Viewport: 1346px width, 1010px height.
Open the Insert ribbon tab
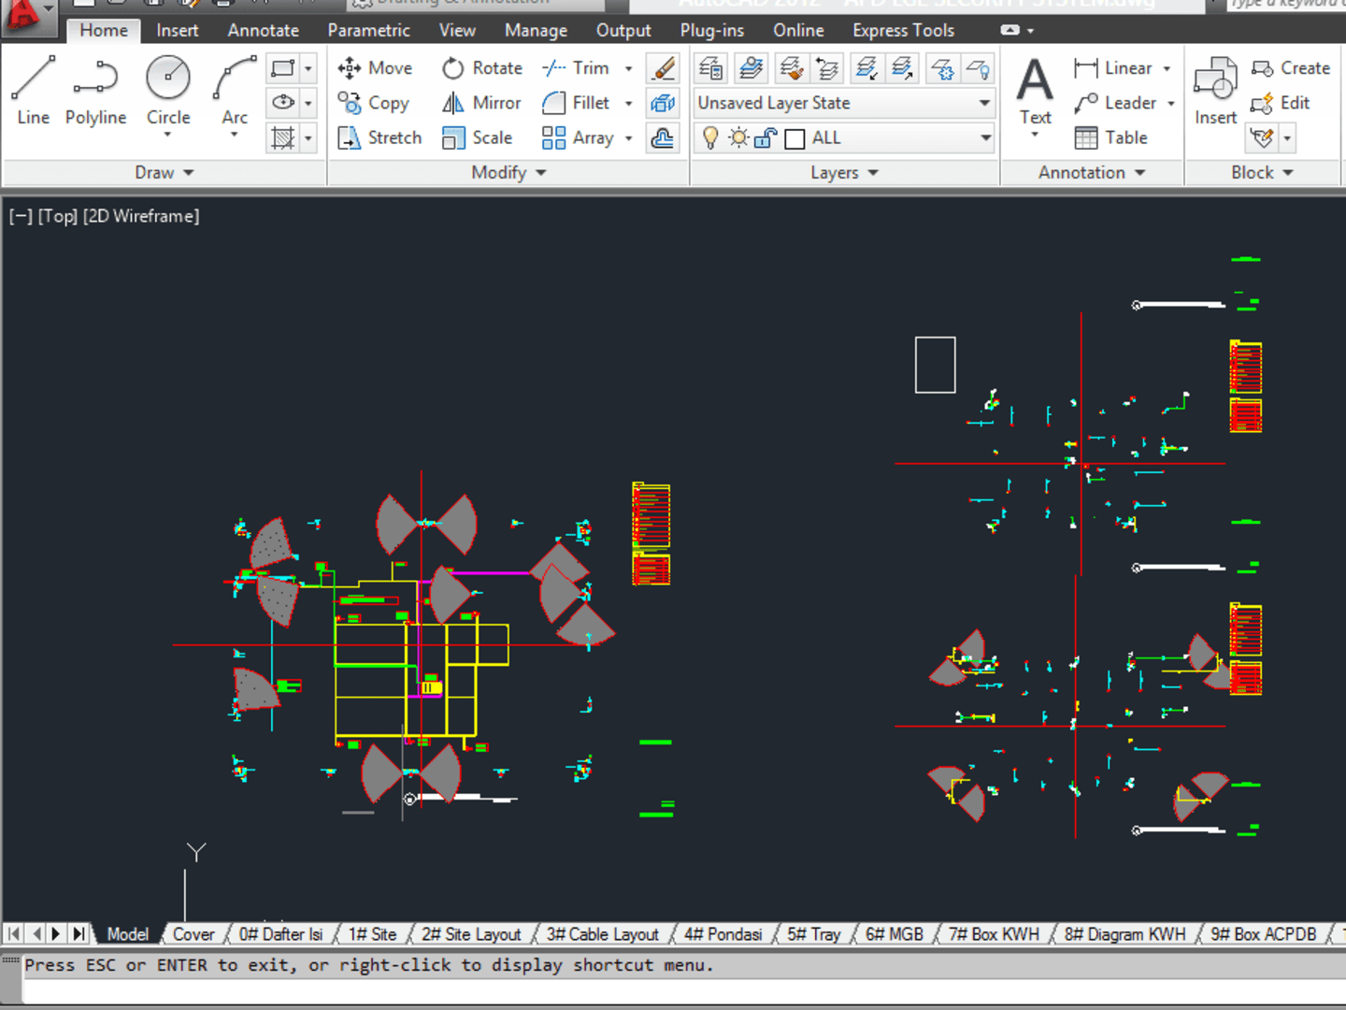(178, 30)
